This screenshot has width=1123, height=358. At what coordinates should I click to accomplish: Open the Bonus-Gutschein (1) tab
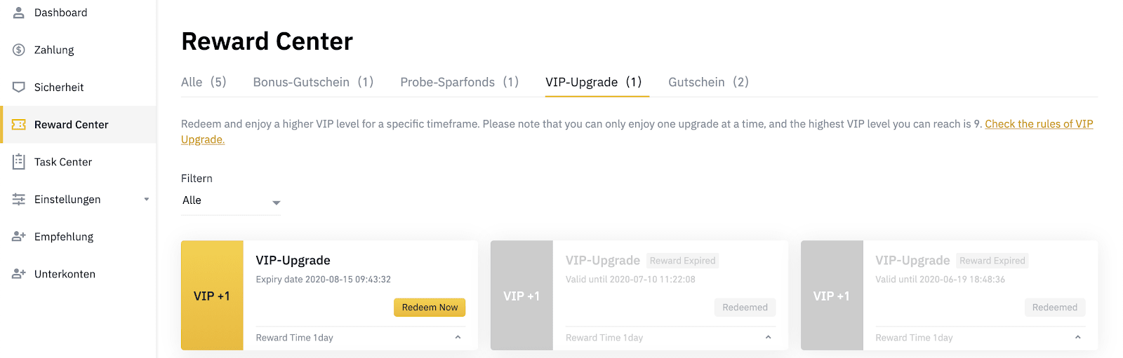click(313, 82)
